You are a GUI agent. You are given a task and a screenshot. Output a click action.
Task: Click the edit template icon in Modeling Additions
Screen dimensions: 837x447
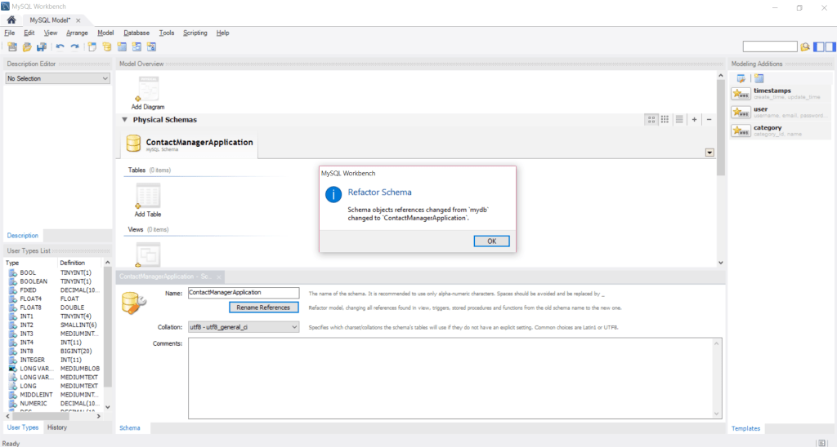point(741,78)
